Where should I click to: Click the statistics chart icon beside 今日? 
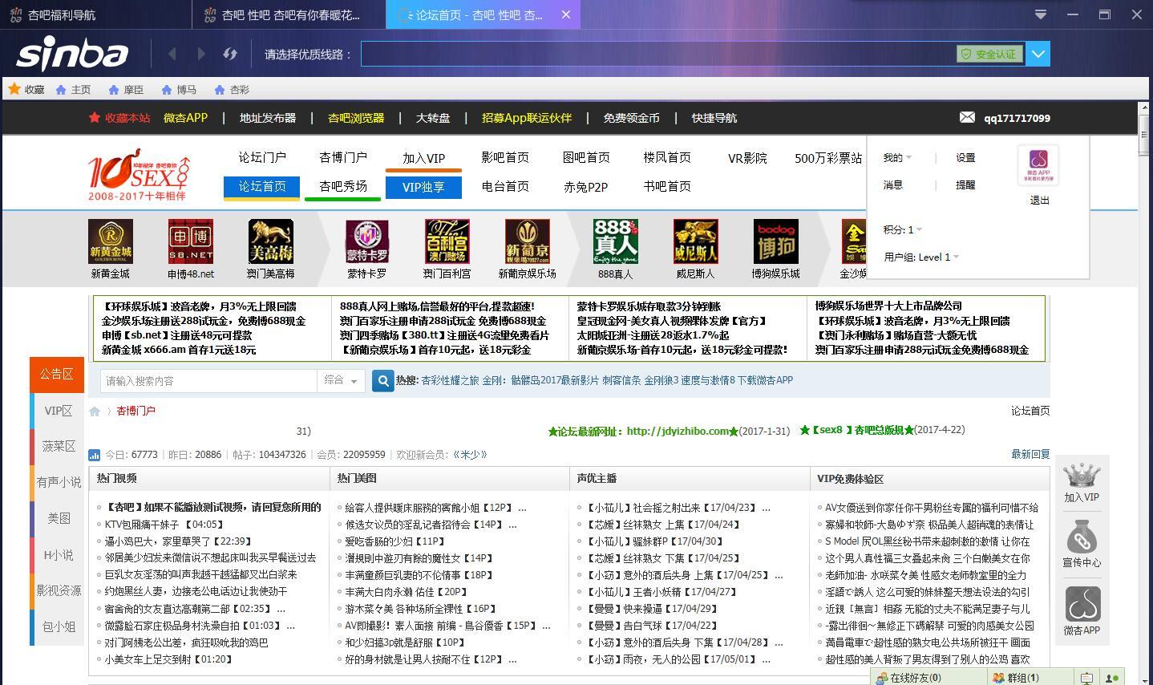(x=95, y=455)
